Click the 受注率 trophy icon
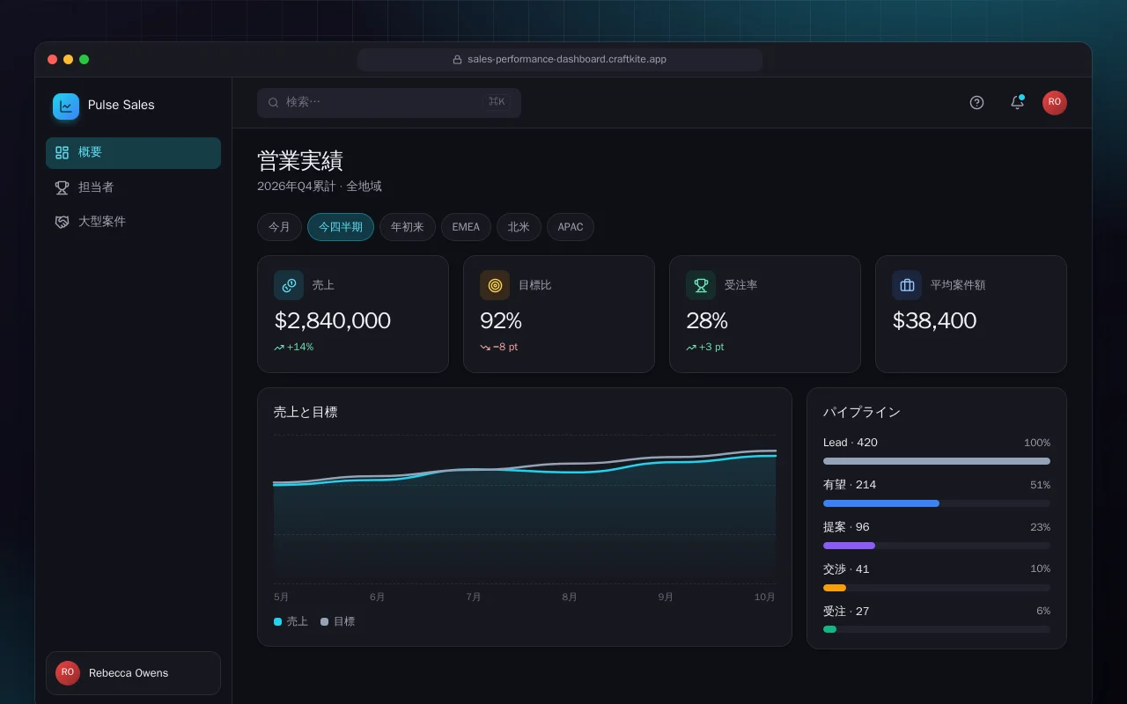Image resolution: width=1127 pixels, height=704 pixels. [x=701, y=285]
